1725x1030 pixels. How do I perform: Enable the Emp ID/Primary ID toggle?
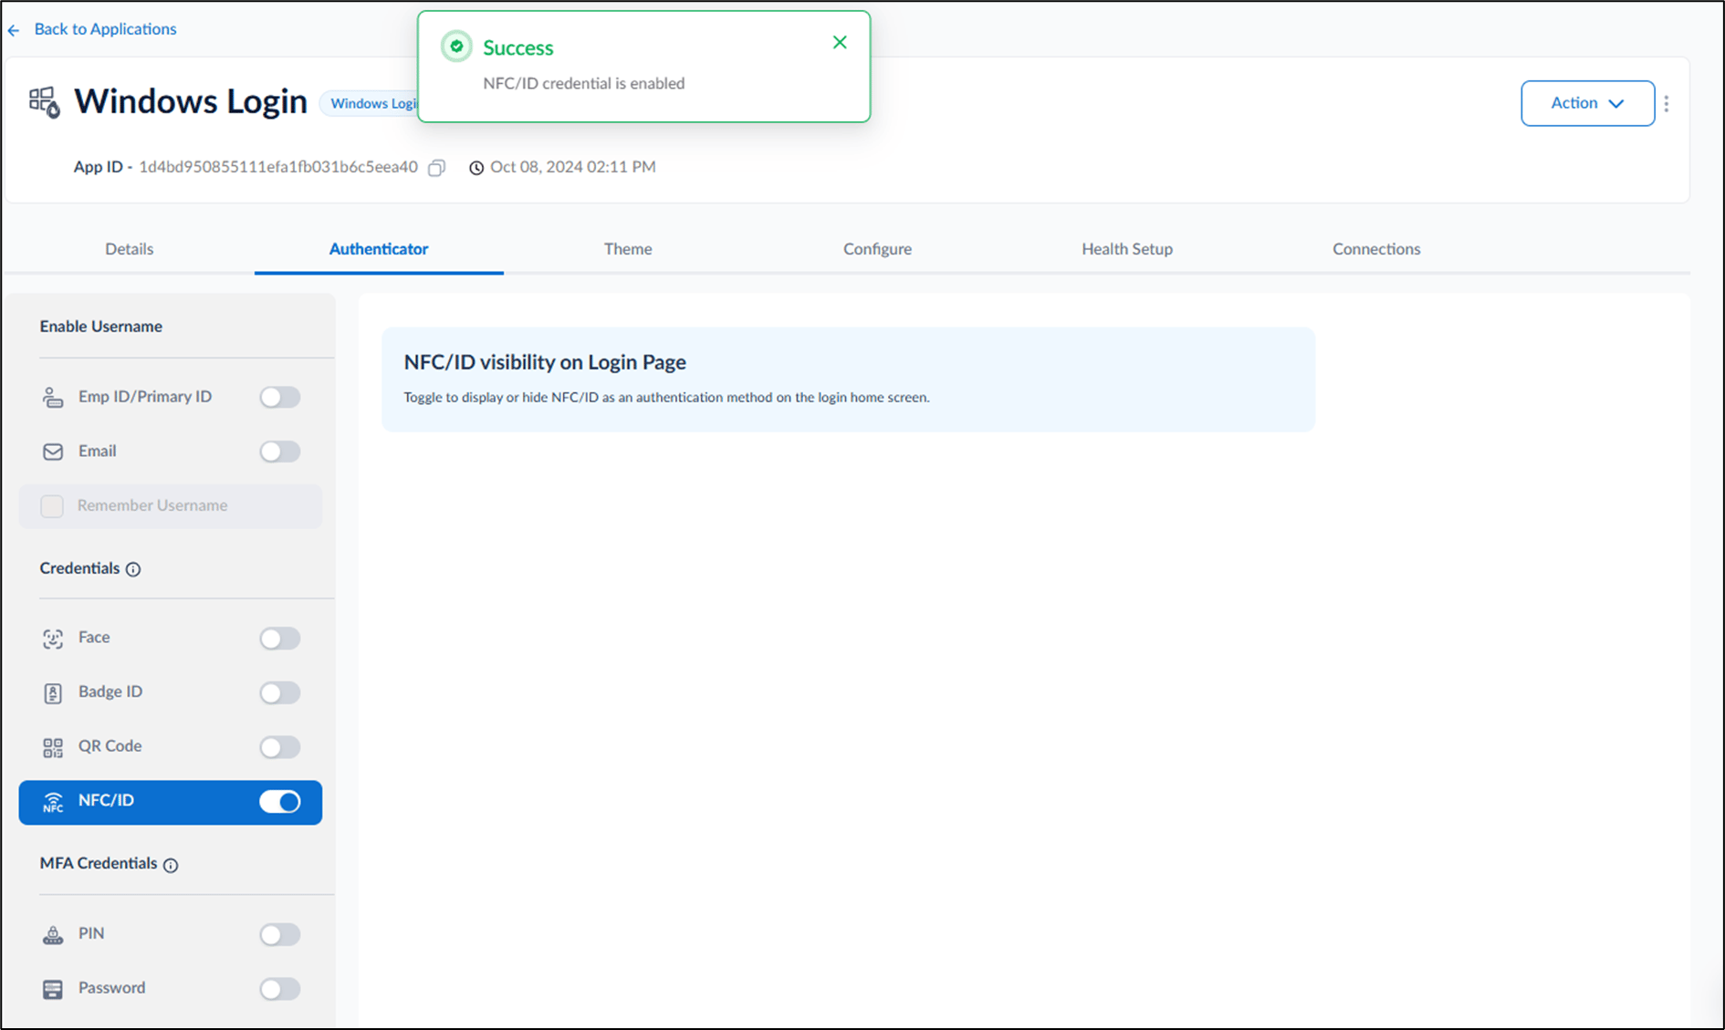279,397
